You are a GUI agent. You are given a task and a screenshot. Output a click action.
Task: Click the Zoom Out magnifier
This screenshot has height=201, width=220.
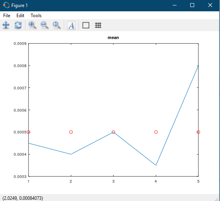tap(45, 25)
